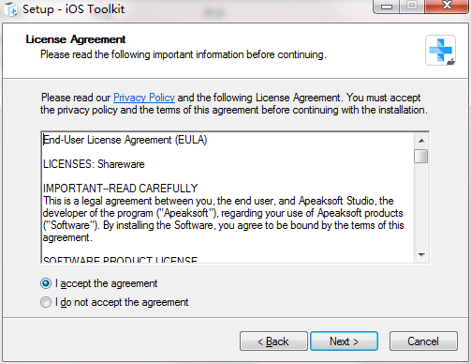Open the Privacy Policy link
This screenshot has width=471, height=364.
click(144, 98)
